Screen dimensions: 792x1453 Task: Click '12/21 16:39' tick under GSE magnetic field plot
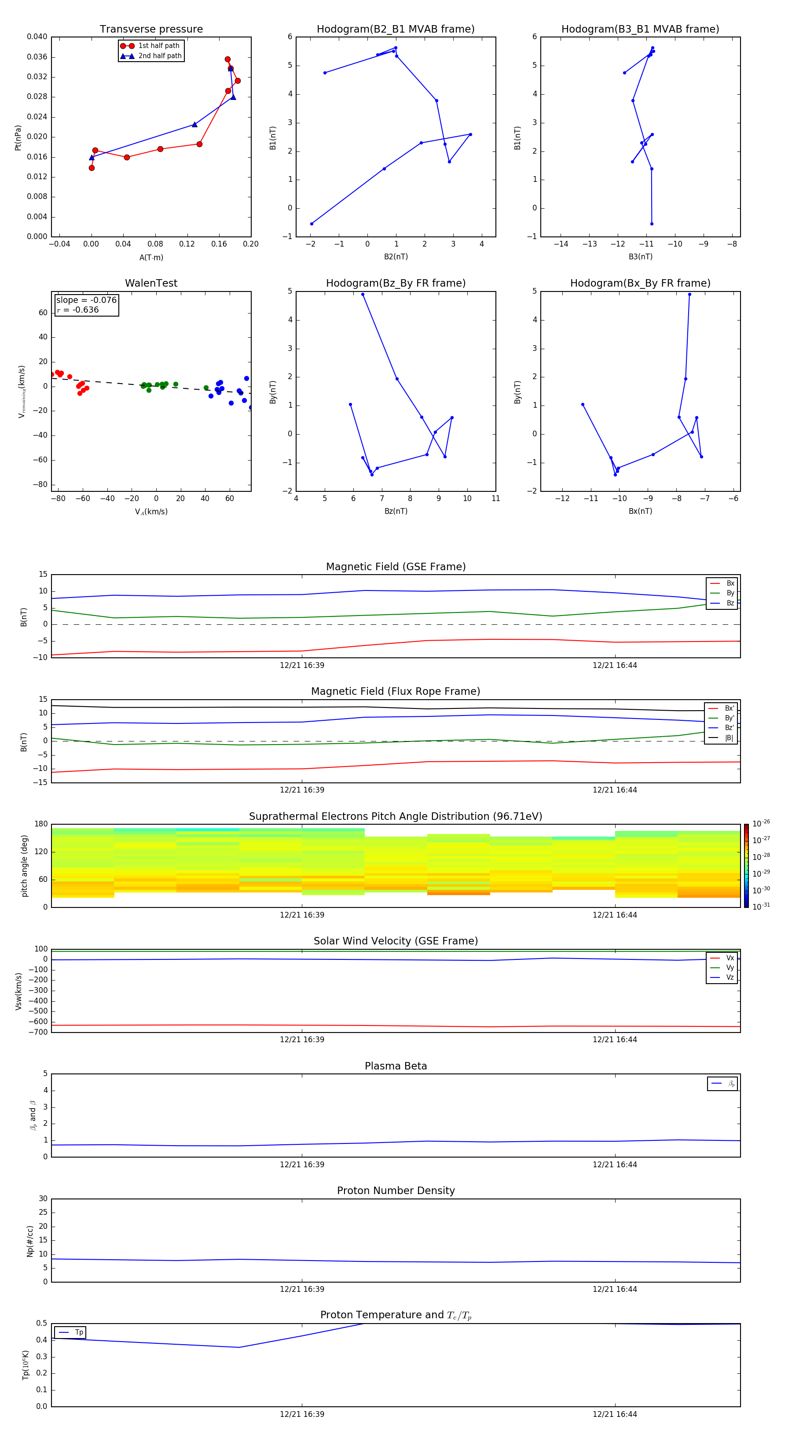[x=302, y=665]
